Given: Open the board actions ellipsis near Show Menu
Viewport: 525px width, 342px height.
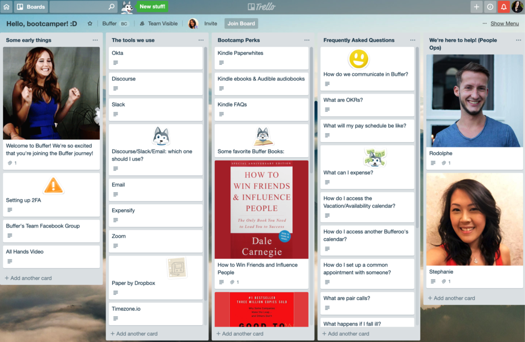Looking at the screenshot, I should coord(484,23).
